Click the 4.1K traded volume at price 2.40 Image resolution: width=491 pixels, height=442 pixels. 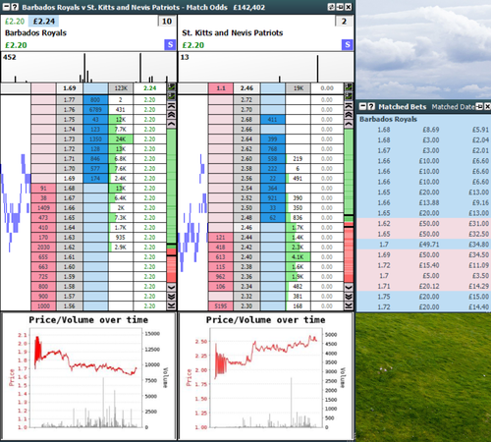(298, 257)
